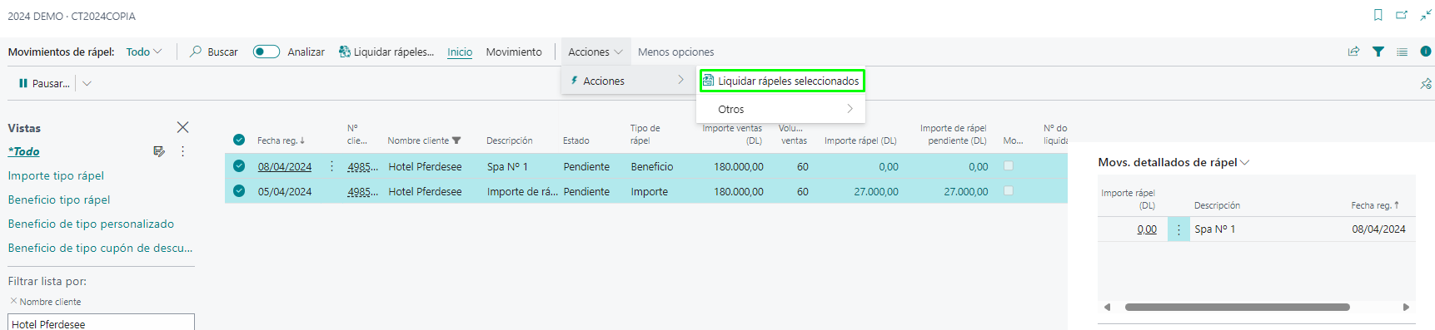Click the Tipo de rápel column header
1435x330 pixels.
(x=645, y=134)
